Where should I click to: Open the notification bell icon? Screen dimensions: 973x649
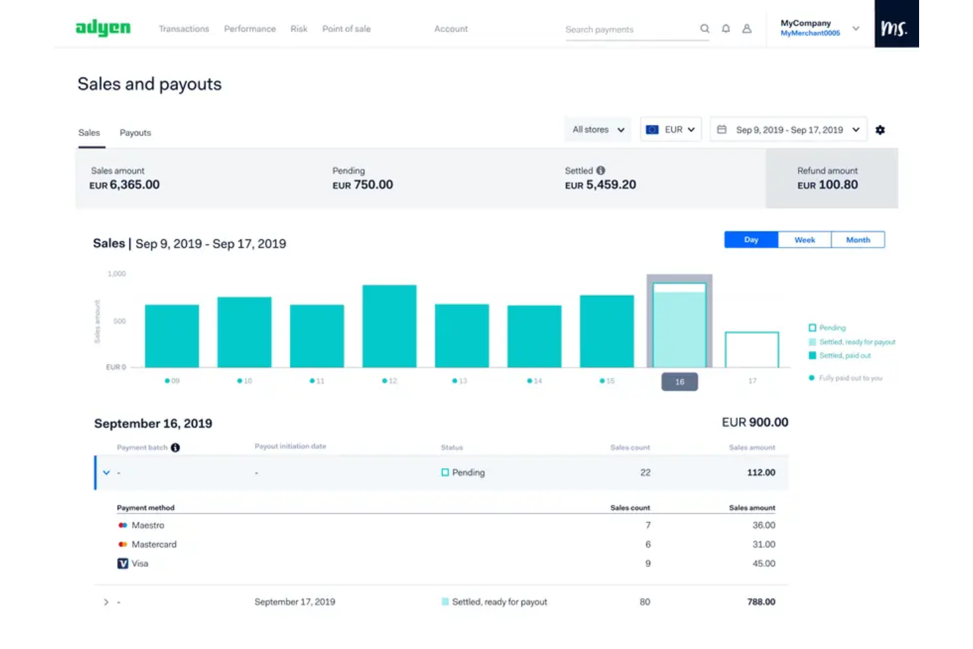[x=725, y=29]
